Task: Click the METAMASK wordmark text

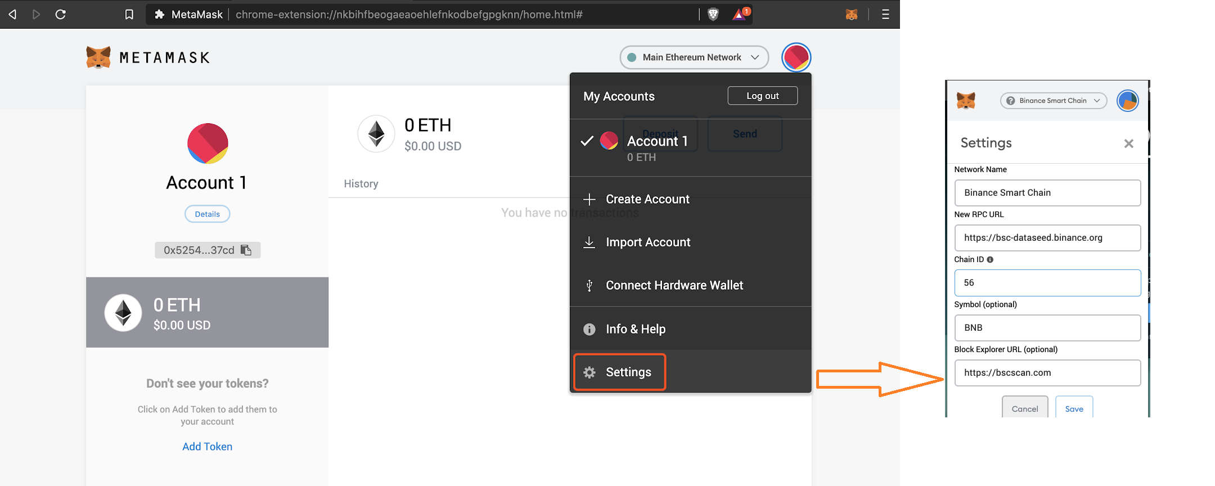Action: pyautogui.click(x=165, y=57)
